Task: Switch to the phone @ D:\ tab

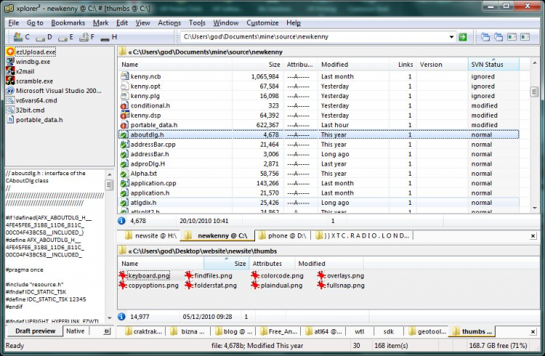Action: tap(282, 235)
